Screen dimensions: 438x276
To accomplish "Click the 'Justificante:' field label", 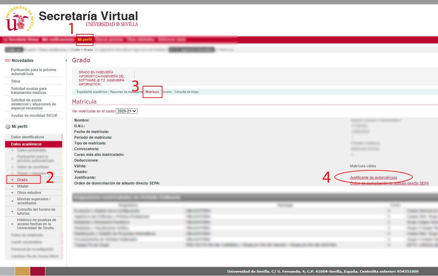I will (x=86, y=177).
